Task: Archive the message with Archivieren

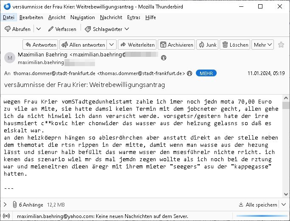Action: (176, 45)
